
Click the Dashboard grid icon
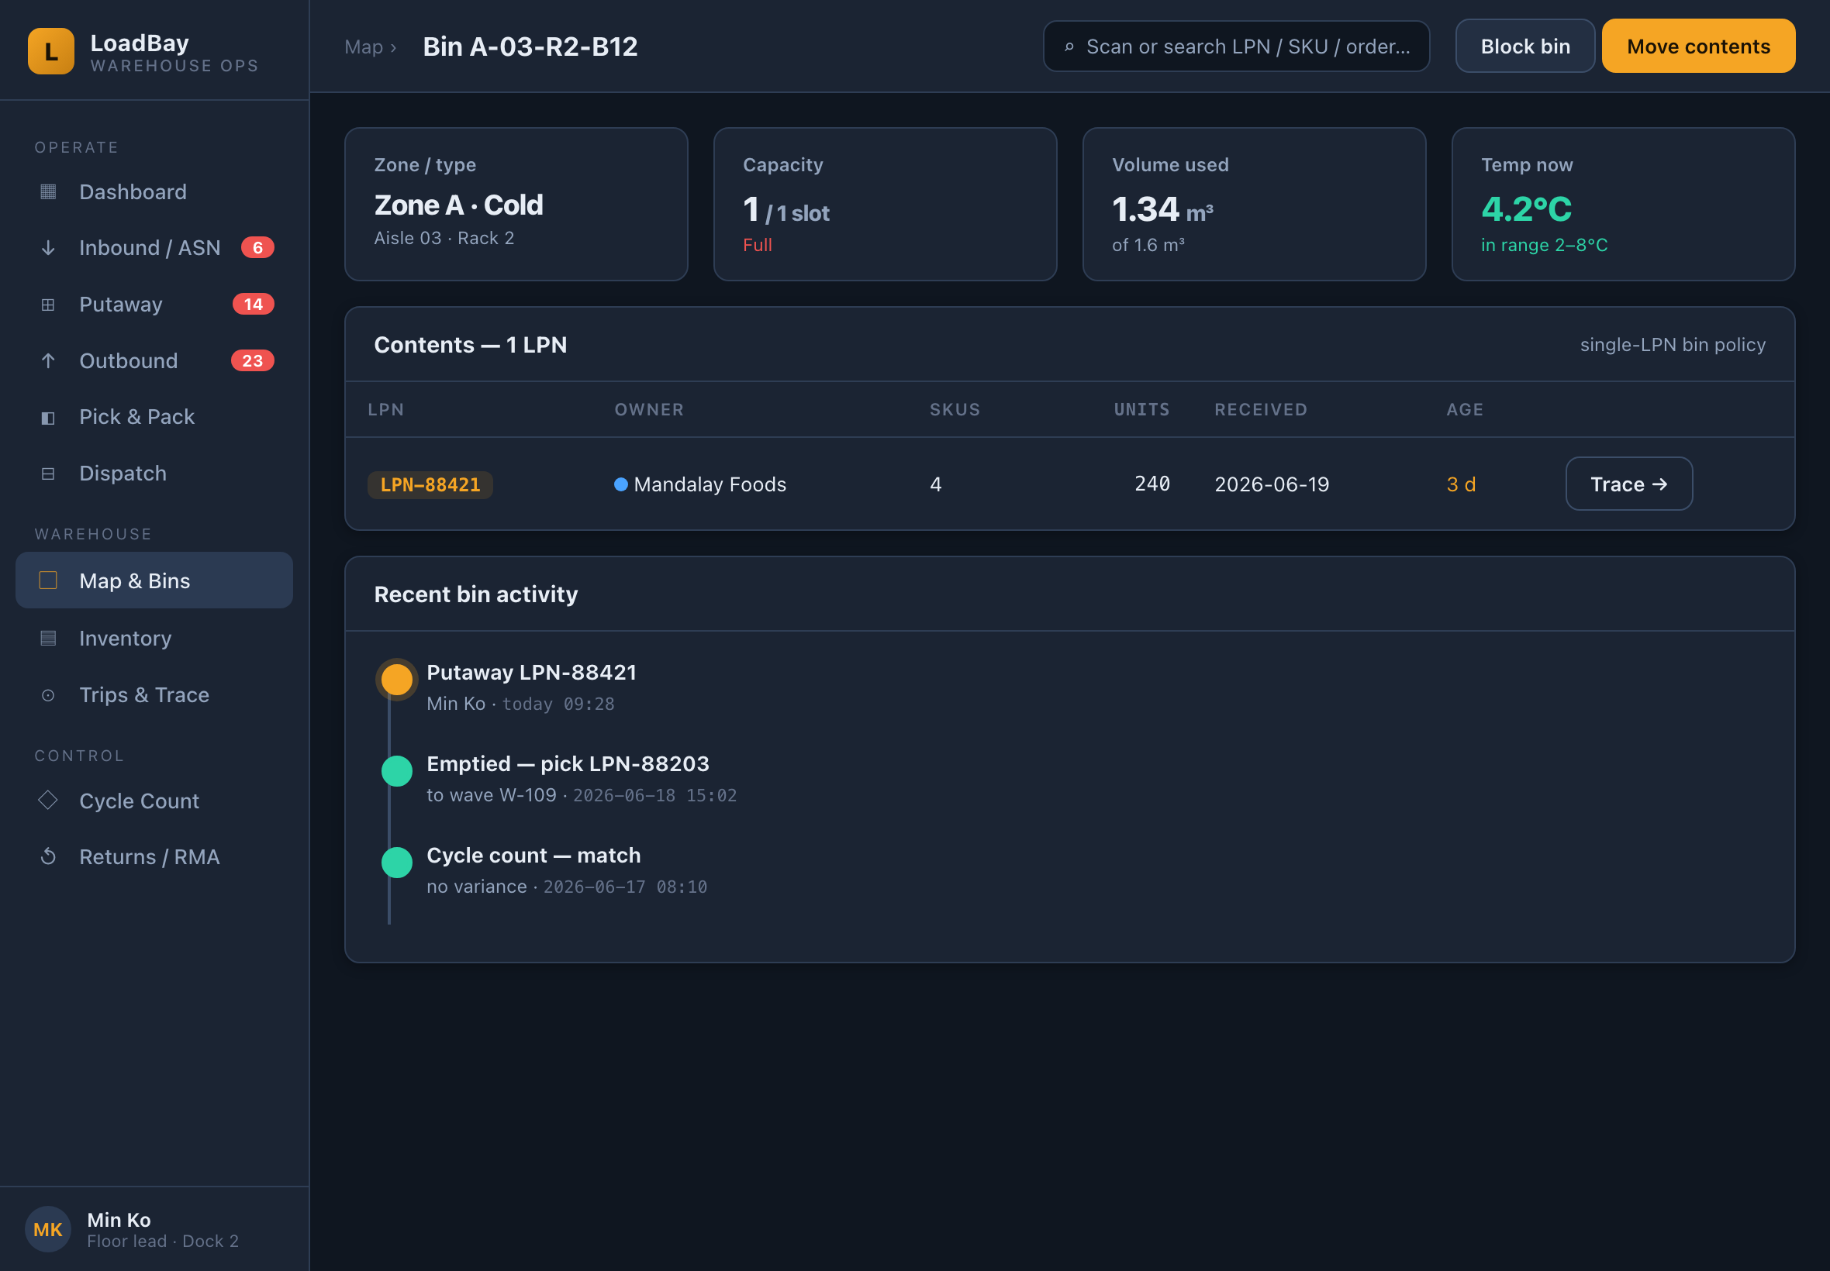48,192
